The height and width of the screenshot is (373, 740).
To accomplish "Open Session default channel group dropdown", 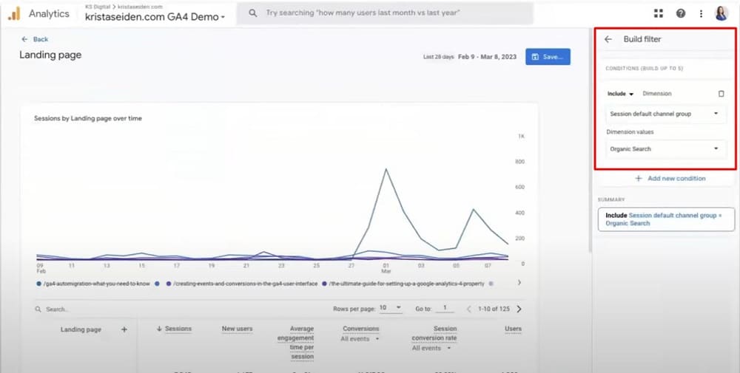I will click(665, 114).
